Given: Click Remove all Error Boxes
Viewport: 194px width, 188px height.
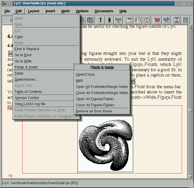Looking at the screenshot, I should (94, 111).
